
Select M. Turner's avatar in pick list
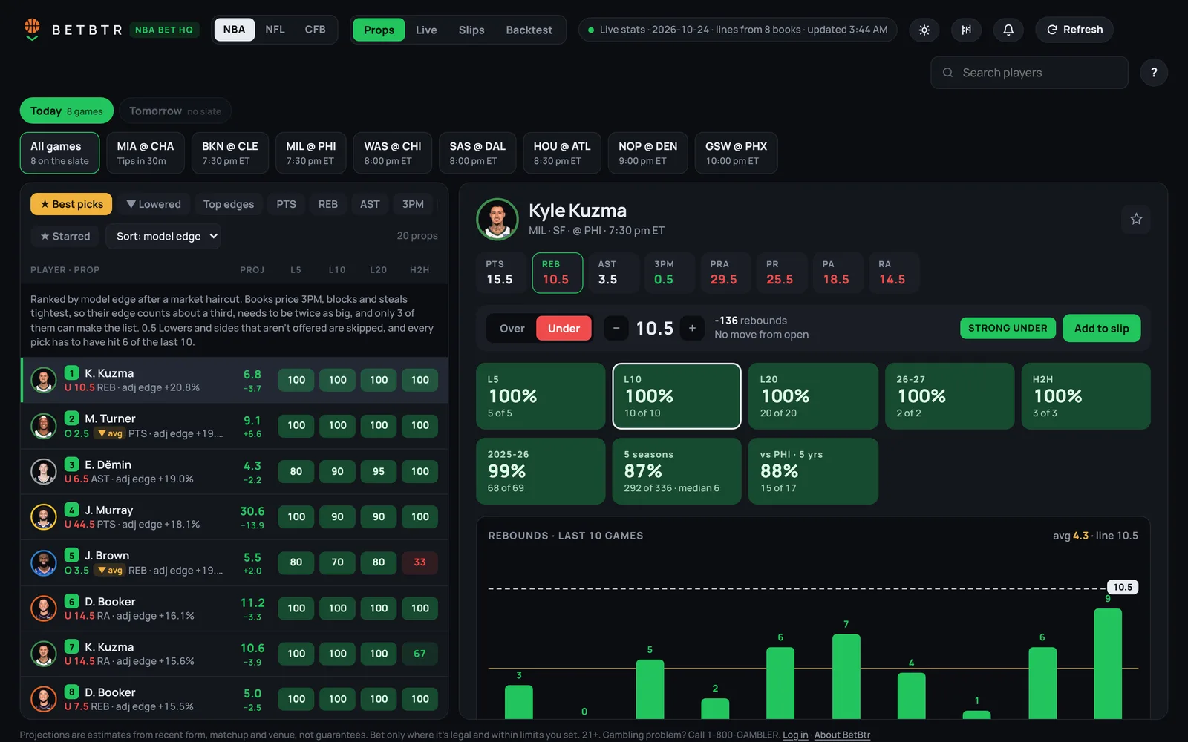pos(44,426)
